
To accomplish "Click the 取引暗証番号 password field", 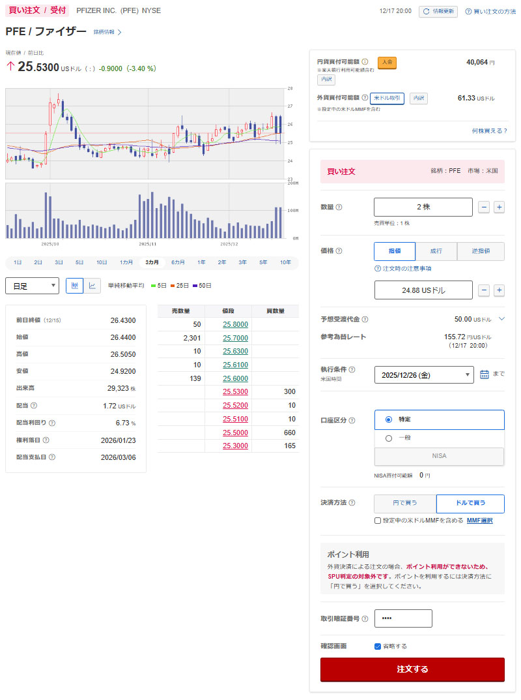I will point(403,618).
